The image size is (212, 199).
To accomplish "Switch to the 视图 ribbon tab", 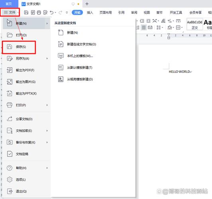I will click(x=147, y=13).
